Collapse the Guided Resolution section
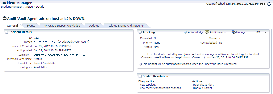The height and width of the screenshot is (94, 273). click(x=140, y=76)
